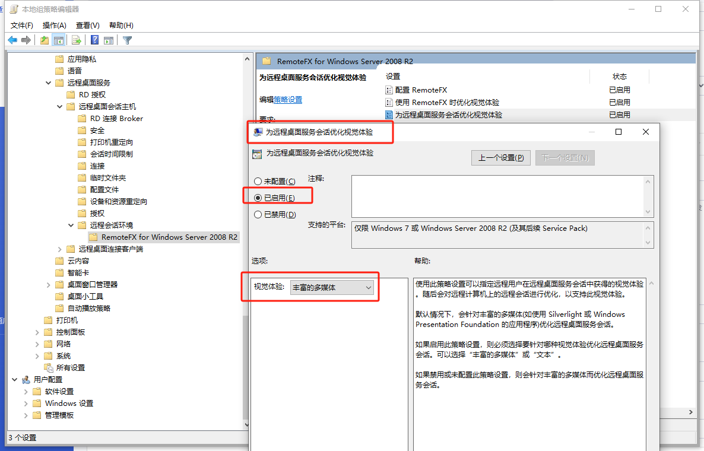Toggle the Show/Hide console tree icon
704x451 pixels.
coord(58,40)
